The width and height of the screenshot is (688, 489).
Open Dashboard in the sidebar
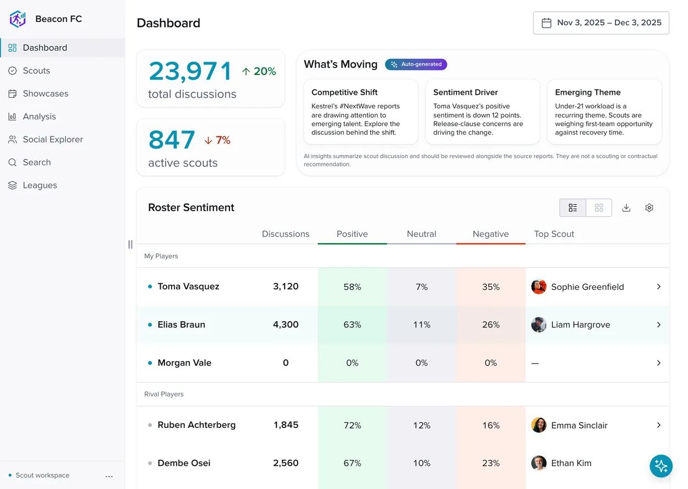tap(63, 48)
